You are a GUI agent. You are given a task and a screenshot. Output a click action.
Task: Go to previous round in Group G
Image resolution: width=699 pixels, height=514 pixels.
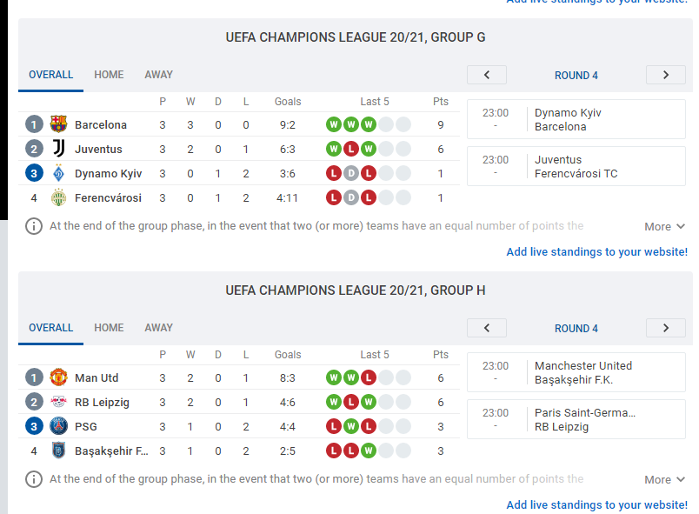486,75
